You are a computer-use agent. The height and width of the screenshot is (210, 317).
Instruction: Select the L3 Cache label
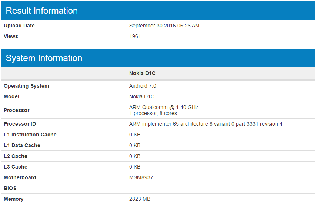click(x=16, y=167)
